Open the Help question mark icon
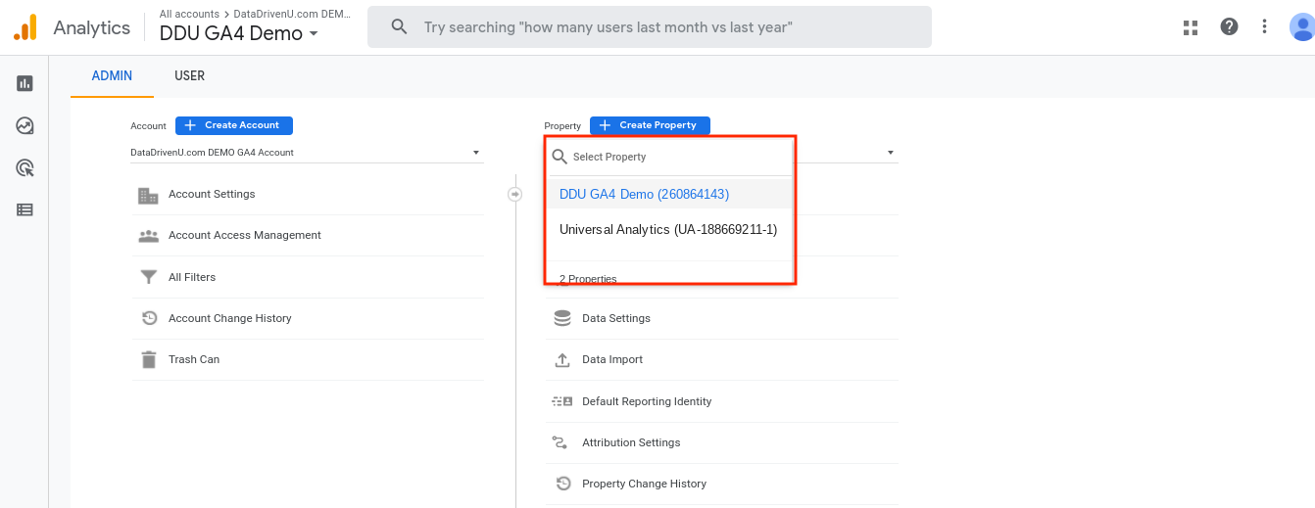This screenshot has width=1315, height=508. tap(1229, 26)
